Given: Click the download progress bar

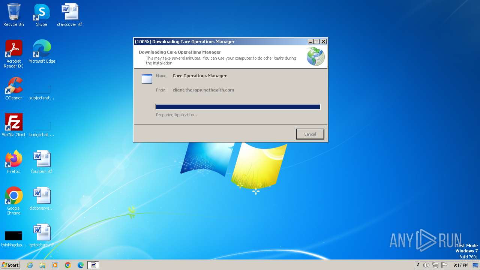Looking at the screenshot, I should [x=238, y=107].
